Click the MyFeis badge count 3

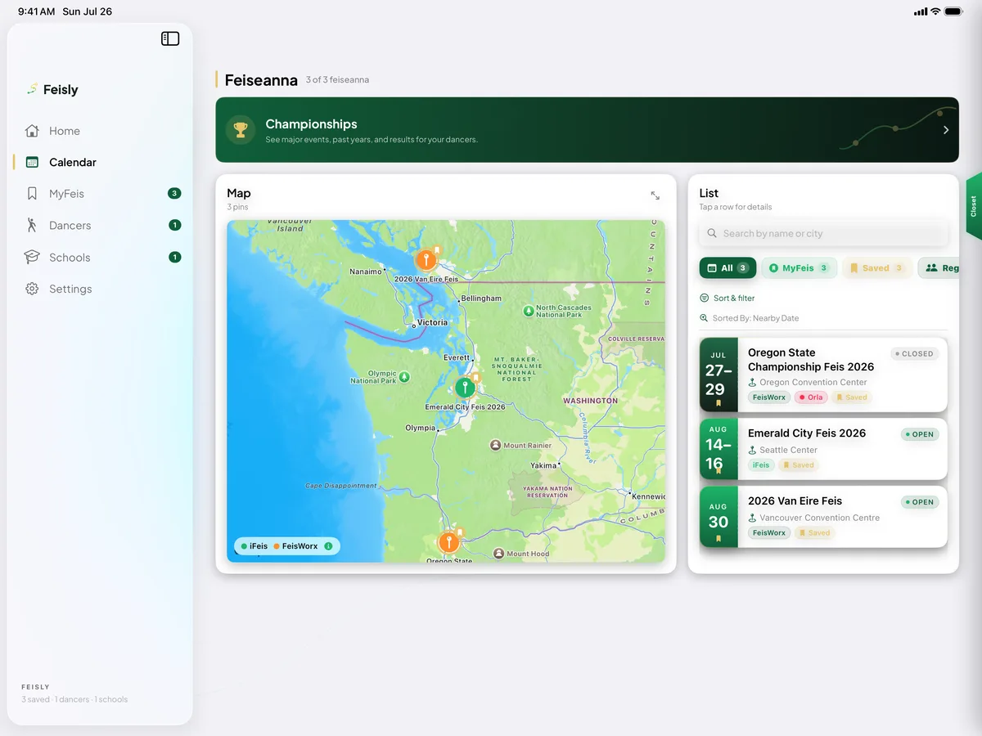pyautogui.click(x=174, y=194)
